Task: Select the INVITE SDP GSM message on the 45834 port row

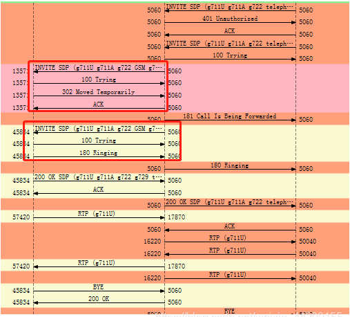Action: coord(99,129)
